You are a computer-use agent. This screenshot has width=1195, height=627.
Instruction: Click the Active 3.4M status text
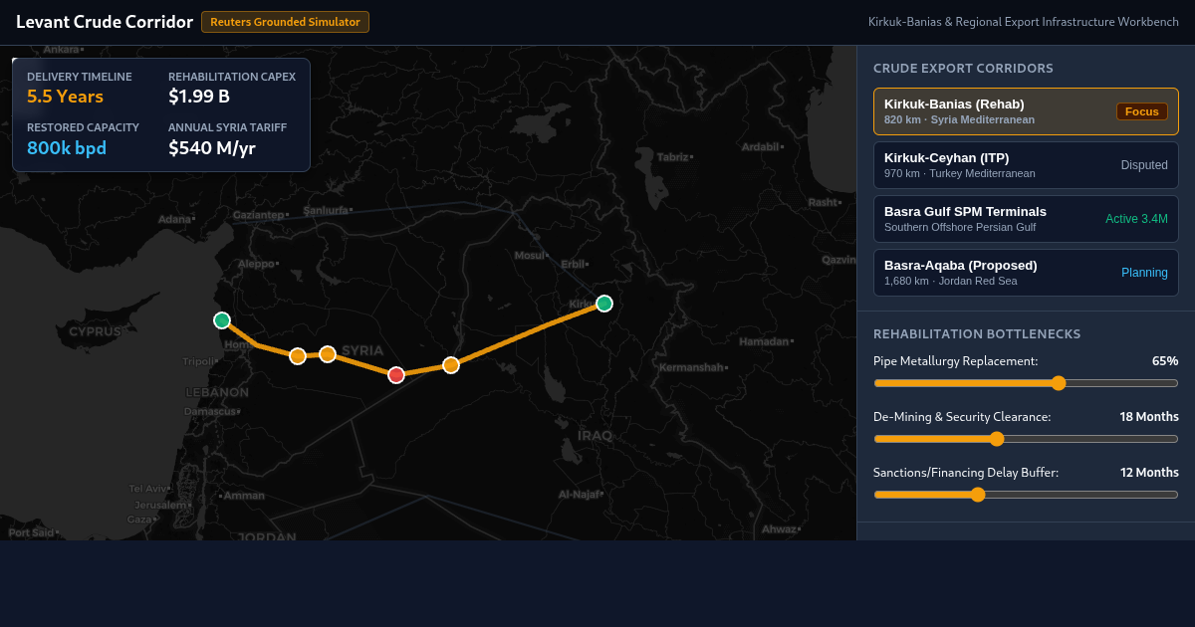pyautogui.click(x=1136, y=219)
